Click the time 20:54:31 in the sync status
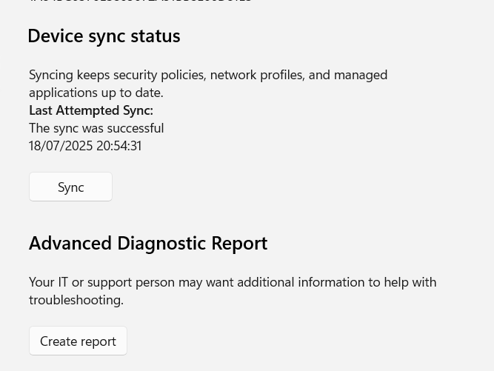 (118, 145)
